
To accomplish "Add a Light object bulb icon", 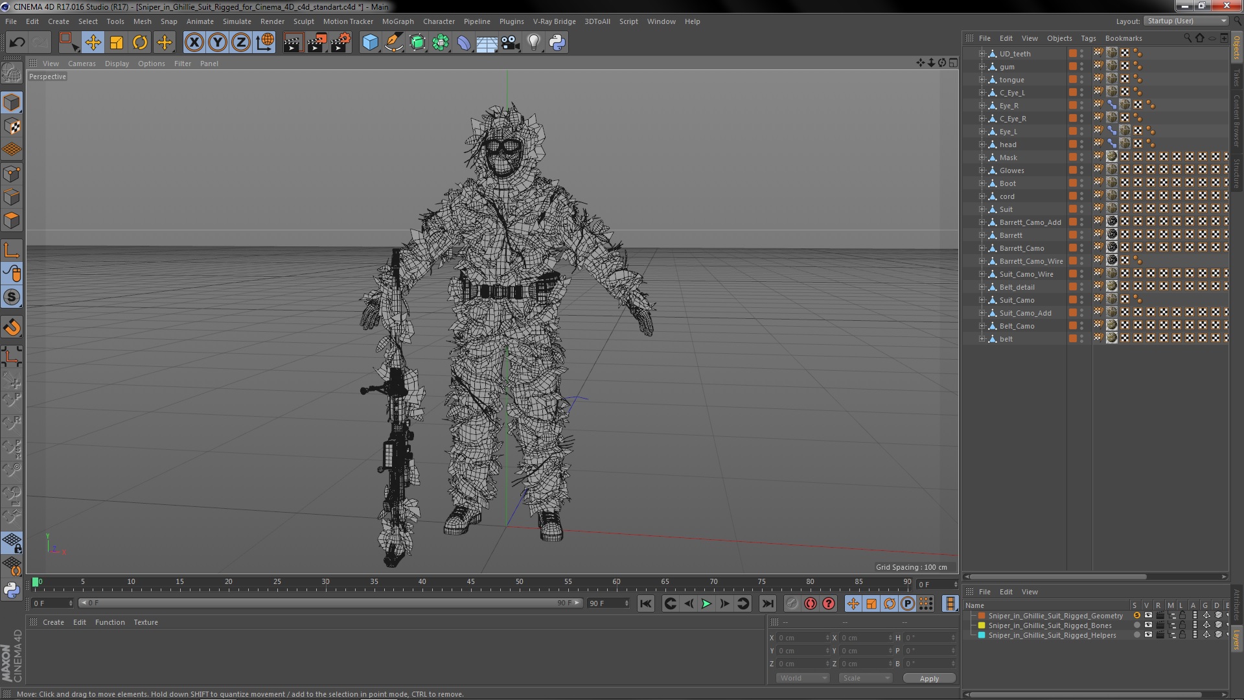I will [534, 43].
